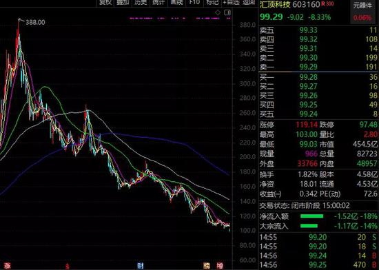379x270 pixels.
Task: Click the 总量 value 82723
Action: coord(367,154)
